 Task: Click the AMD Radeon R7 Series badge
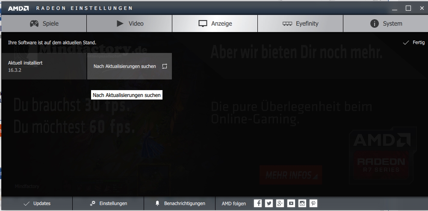[x=382, y=155]
